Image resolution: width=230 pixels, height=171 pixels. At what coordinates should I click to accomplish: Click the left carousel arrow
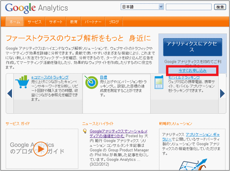pyautogui.click(x=10, y=94)
